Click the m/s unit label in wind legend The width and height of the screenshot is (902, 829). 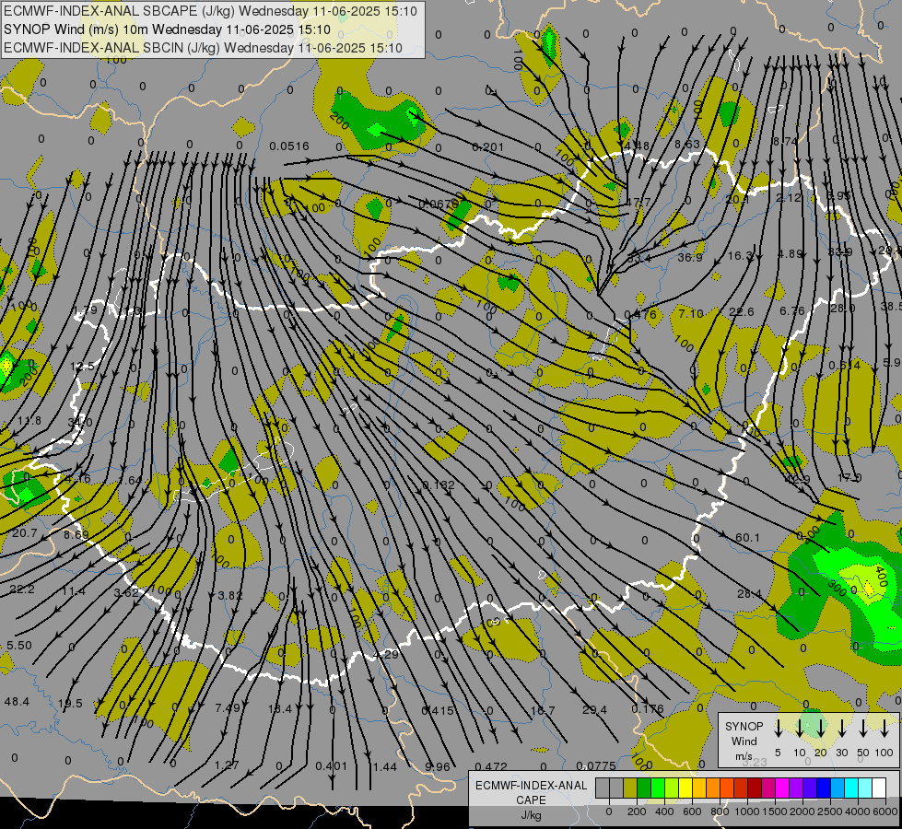click(744, 756)
